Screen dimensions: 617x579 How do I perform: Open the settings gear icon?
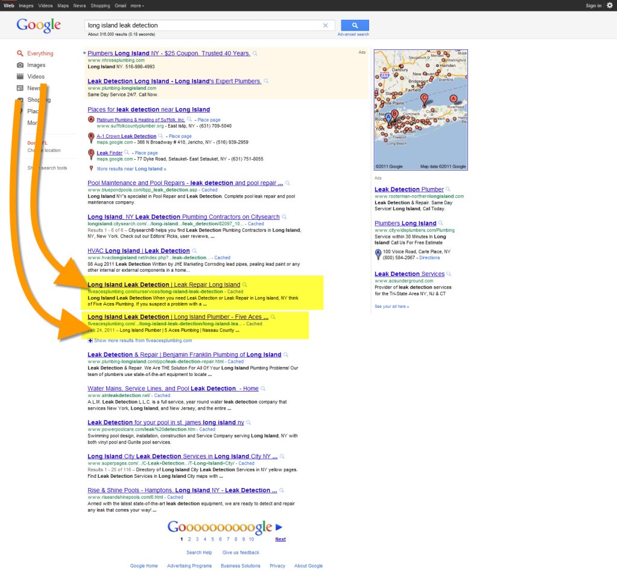pyautogui.click(x=610, y=5)
